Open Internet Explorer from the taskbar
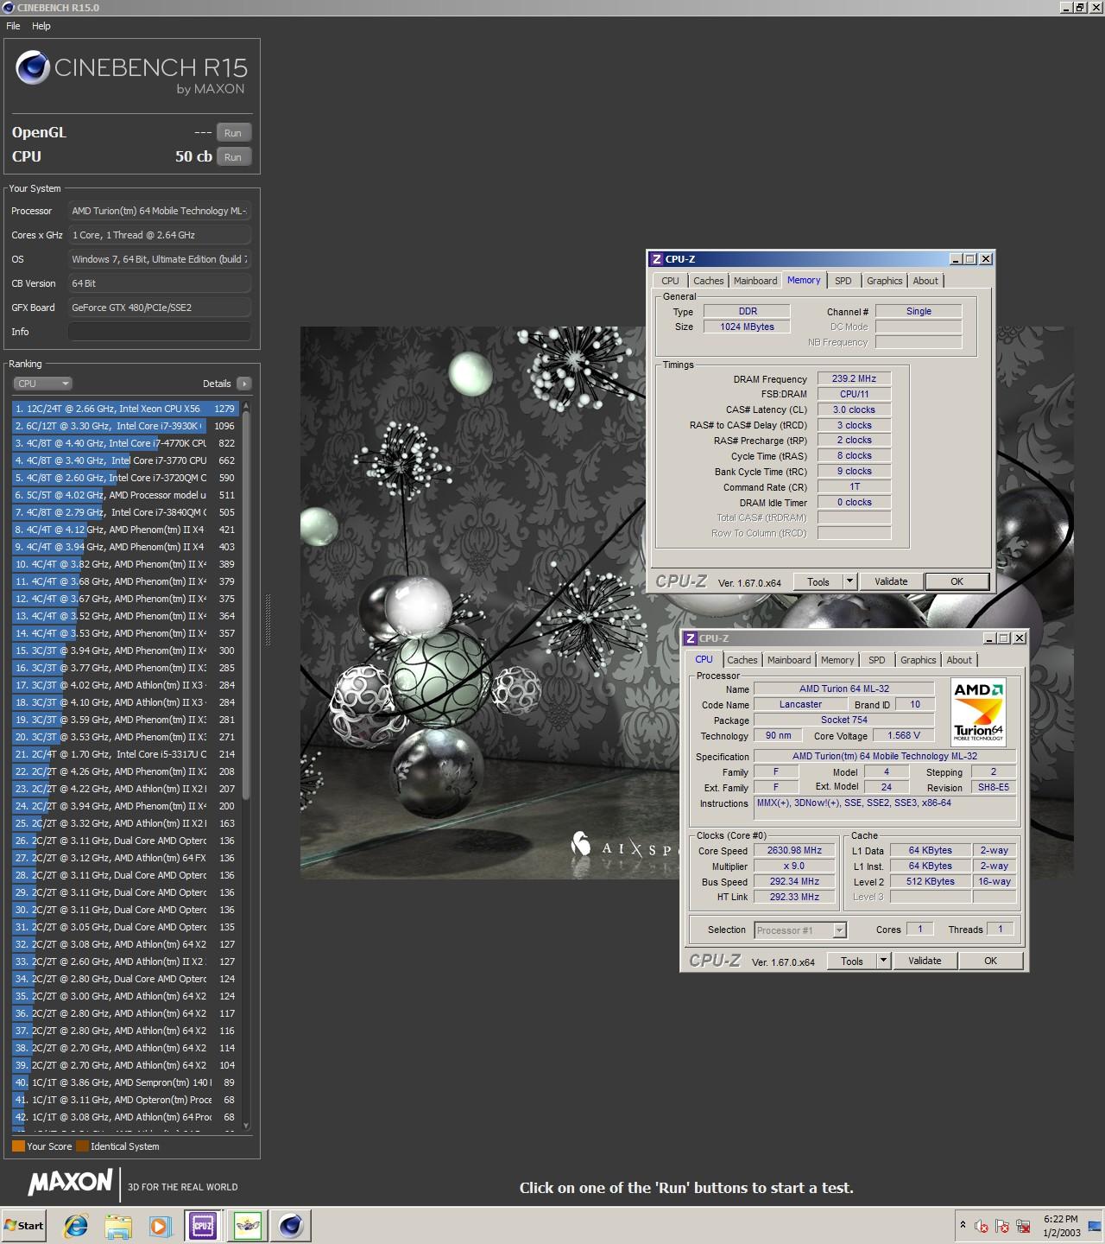 point(76,1225)
